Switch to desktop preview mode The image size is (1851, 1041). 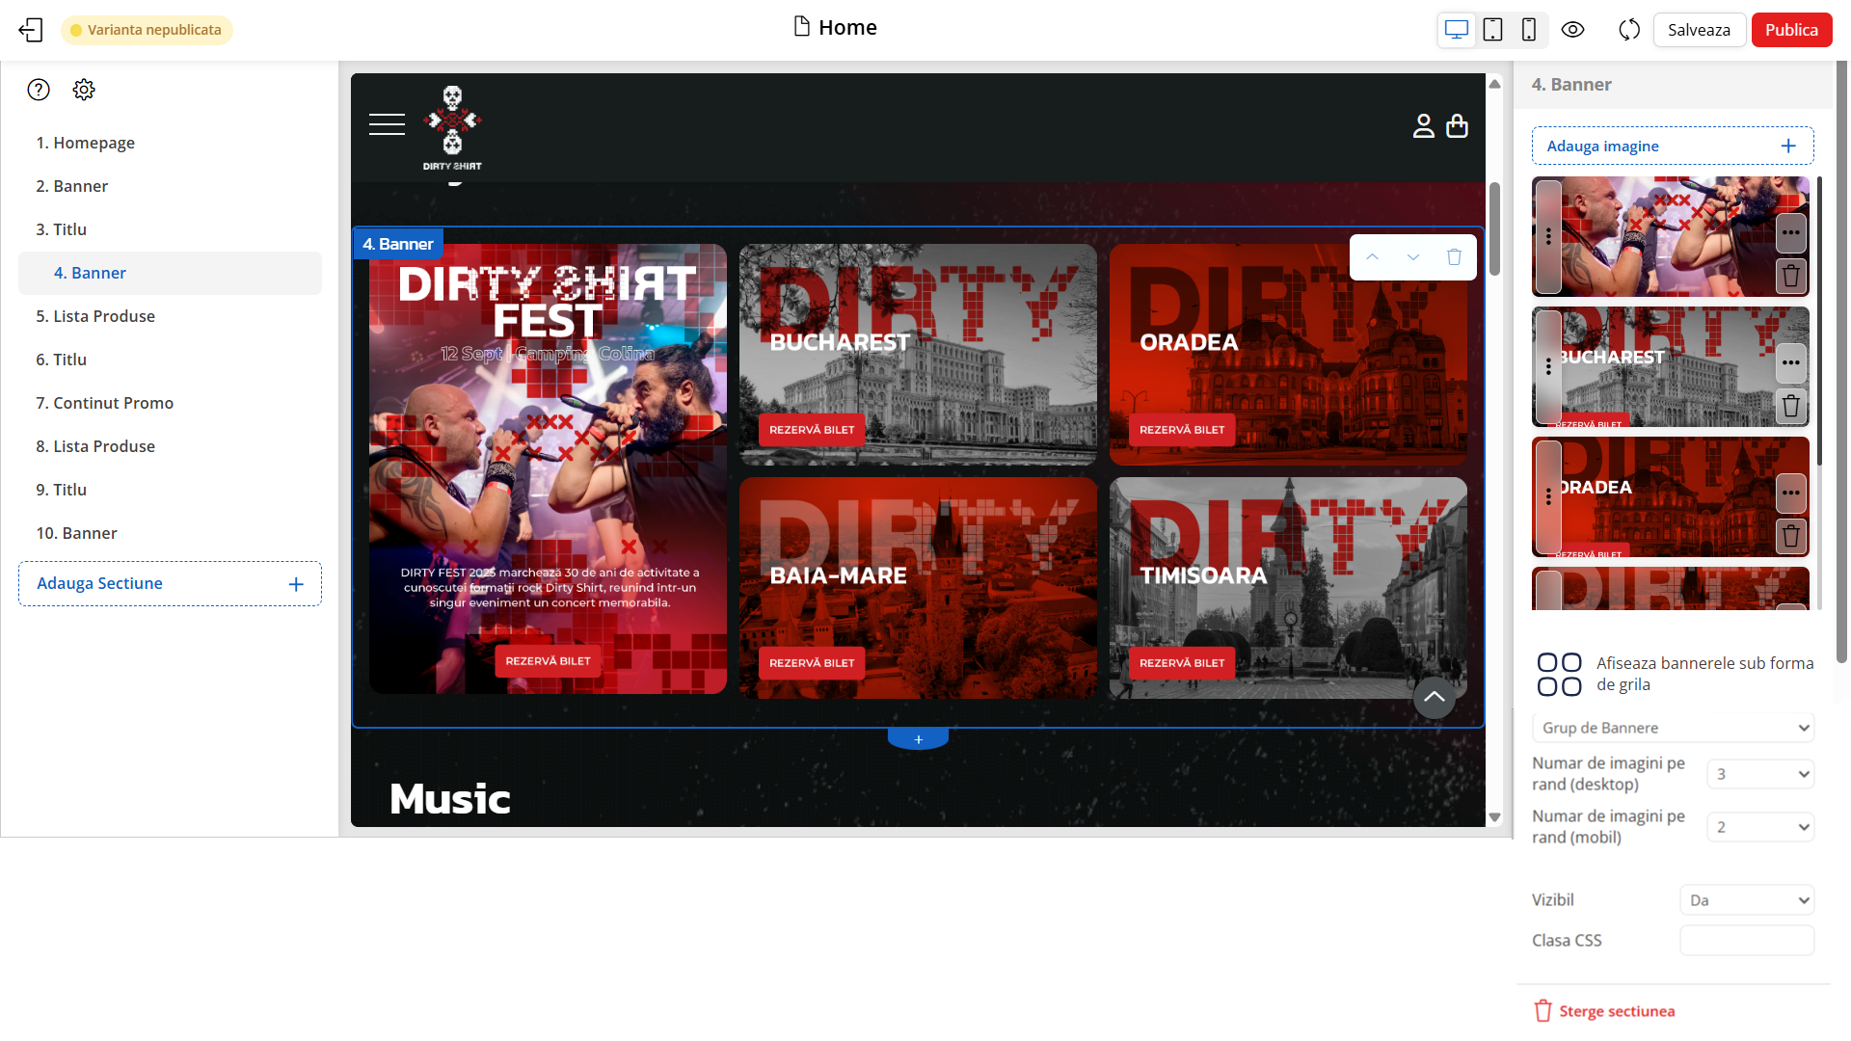point(1456,30)
